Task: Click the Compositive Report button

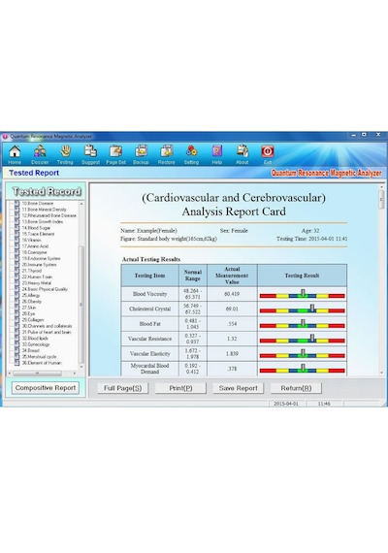Action: tap(46, 388)
